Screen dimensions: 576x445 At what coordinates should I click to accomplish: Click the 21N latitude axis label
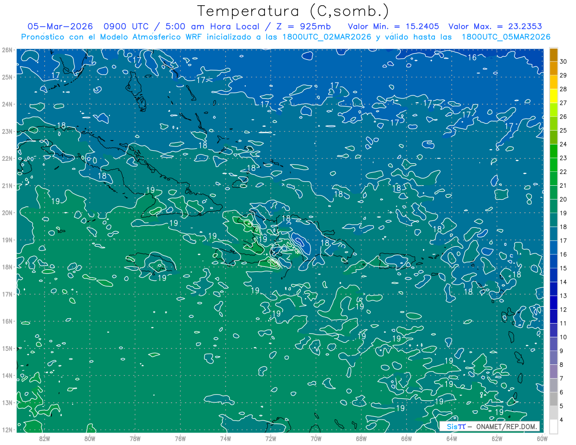[7, 185]
